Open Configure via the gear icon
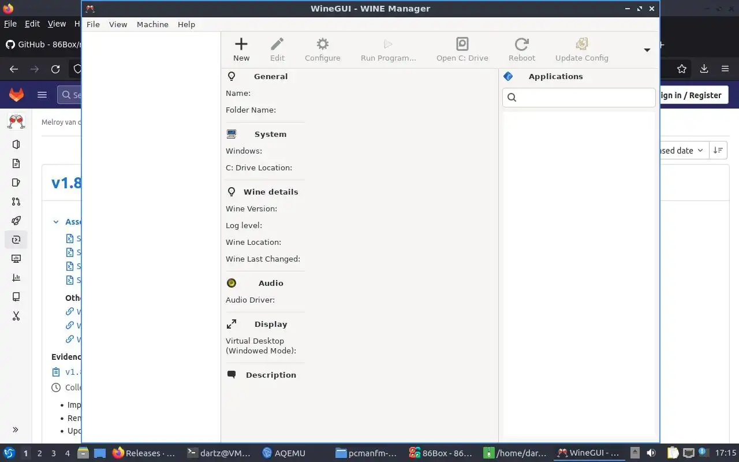This screenshot has width=739, height=462. [323, 44]
